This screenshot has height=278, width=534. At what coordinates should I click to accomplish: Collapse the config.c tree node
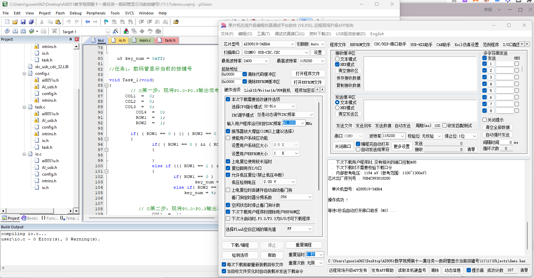pos(24,74)
